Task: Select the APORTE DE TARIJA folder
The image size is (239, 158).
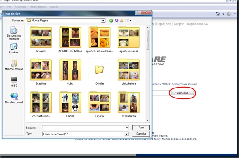Action: click(x=70, y=40)
